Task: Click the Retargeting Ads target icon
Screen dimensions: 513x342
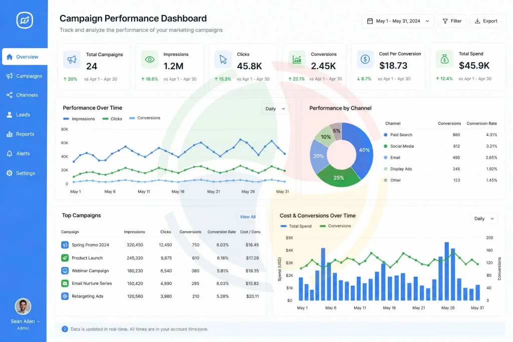Action: [x=65, y=296]
